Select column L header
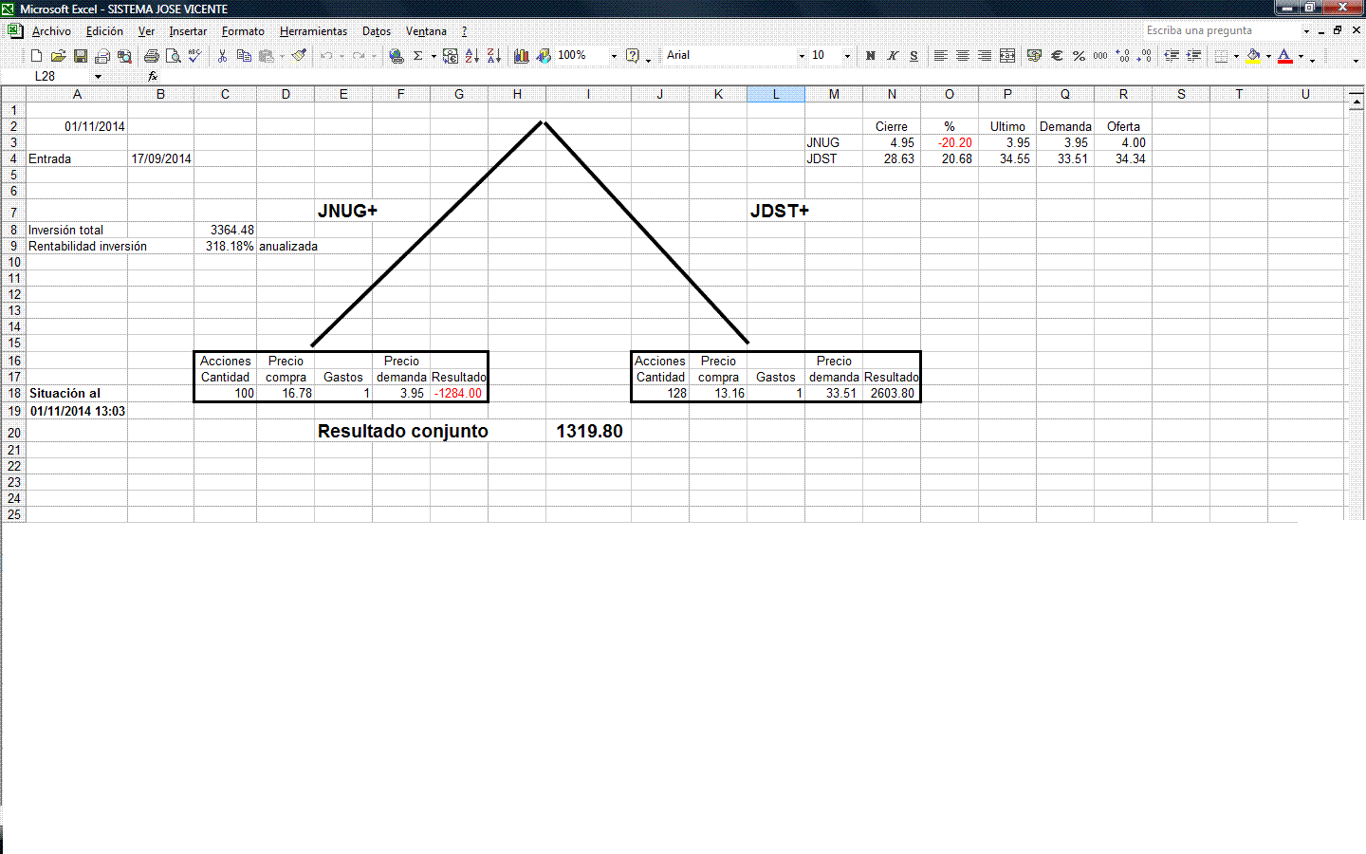This screenshot has height=854, width=1366. coord(776,94)
